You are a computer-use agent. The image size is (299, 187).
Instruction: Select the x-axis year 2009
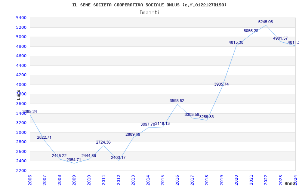(x=74, y=180)
